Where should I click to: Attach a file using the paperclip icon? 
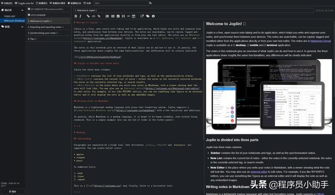(99, 16)
